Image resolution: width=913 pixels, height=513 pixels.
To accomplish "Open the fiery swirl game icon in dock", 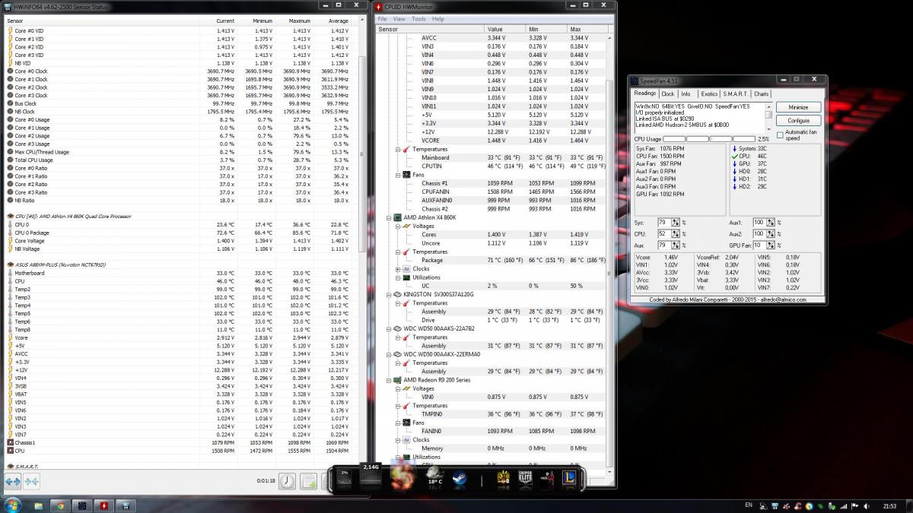I will (x=402, y=477).
